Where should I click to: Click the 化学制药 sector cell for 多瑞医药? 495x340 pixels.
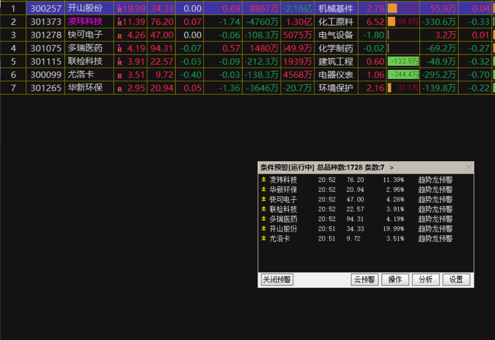coord(336,48)
